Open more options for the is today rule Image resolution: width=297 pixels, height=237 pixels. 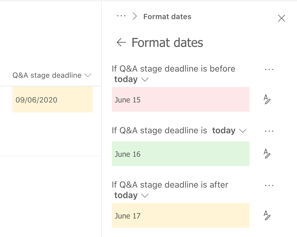coord(269,131)
